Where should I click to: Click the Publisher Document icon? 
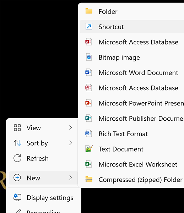click(88, 118)
